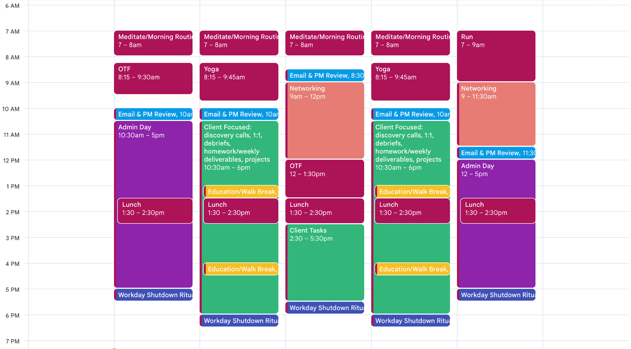Click Lunch event inside Admin Day 12–5pm block
The height and width of the screenshot is (349, 631).
[x=498, y=211]
